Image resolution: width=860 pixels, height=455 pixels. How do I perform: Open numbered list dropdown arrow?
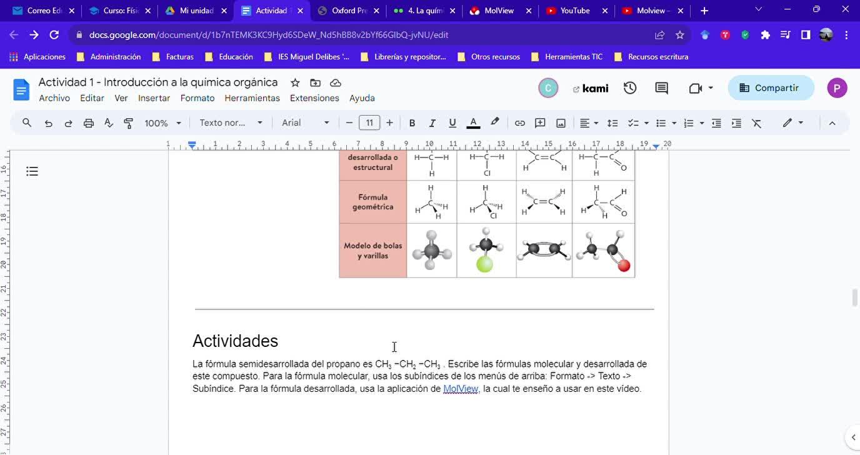coord(702,123)
